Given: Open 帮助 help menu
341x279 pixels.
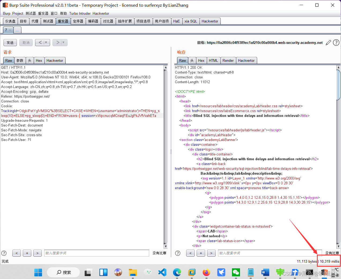Looking at the screenshot, I should pyautogui.click(x=63, y=13).
